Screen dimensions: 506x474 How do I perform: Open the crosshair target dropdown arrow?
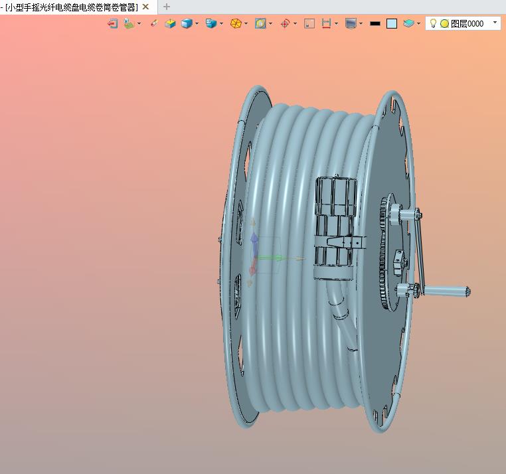[295, 23]
